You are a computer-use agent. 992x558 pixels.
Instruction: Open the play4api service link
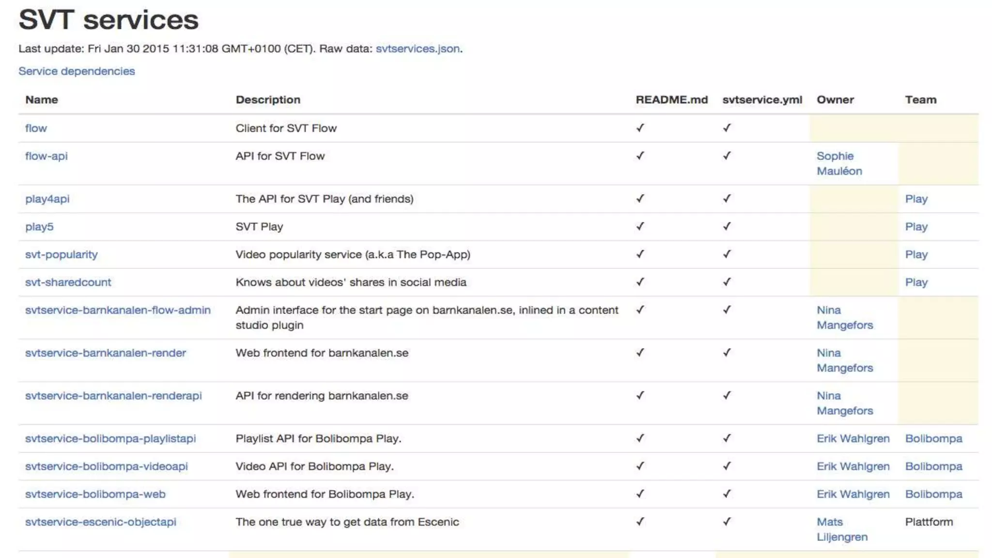click(47, 199)
